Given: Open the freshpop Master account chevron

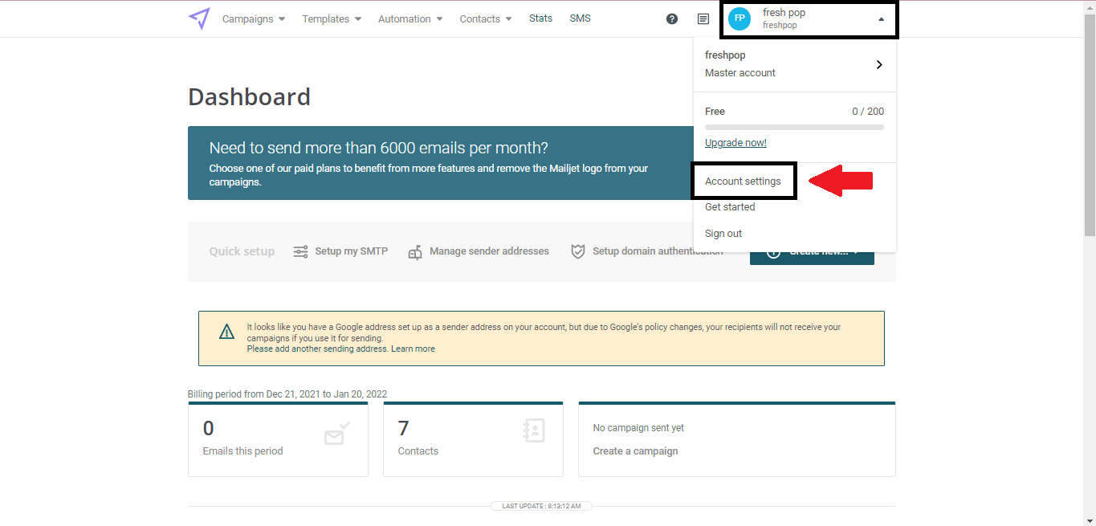Looking at the screenshot, I should coord(879,64).
